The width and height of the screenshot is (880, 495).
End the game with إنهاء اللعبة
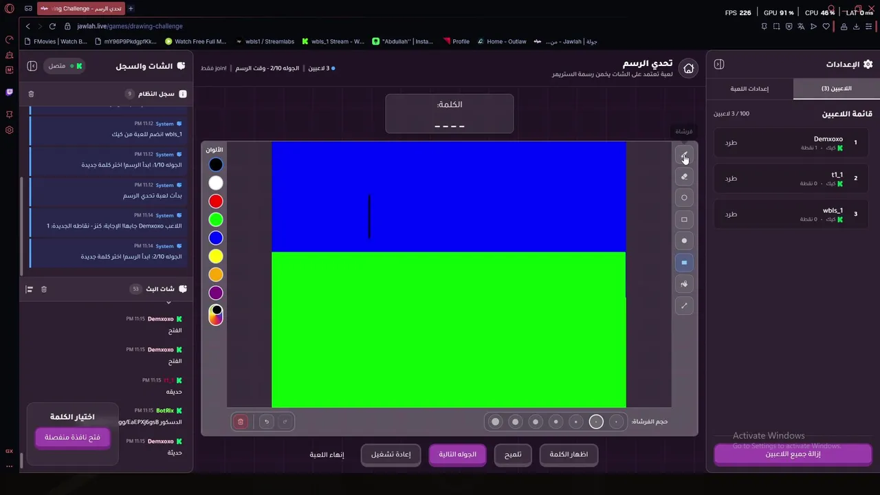(x=327, y=454)
